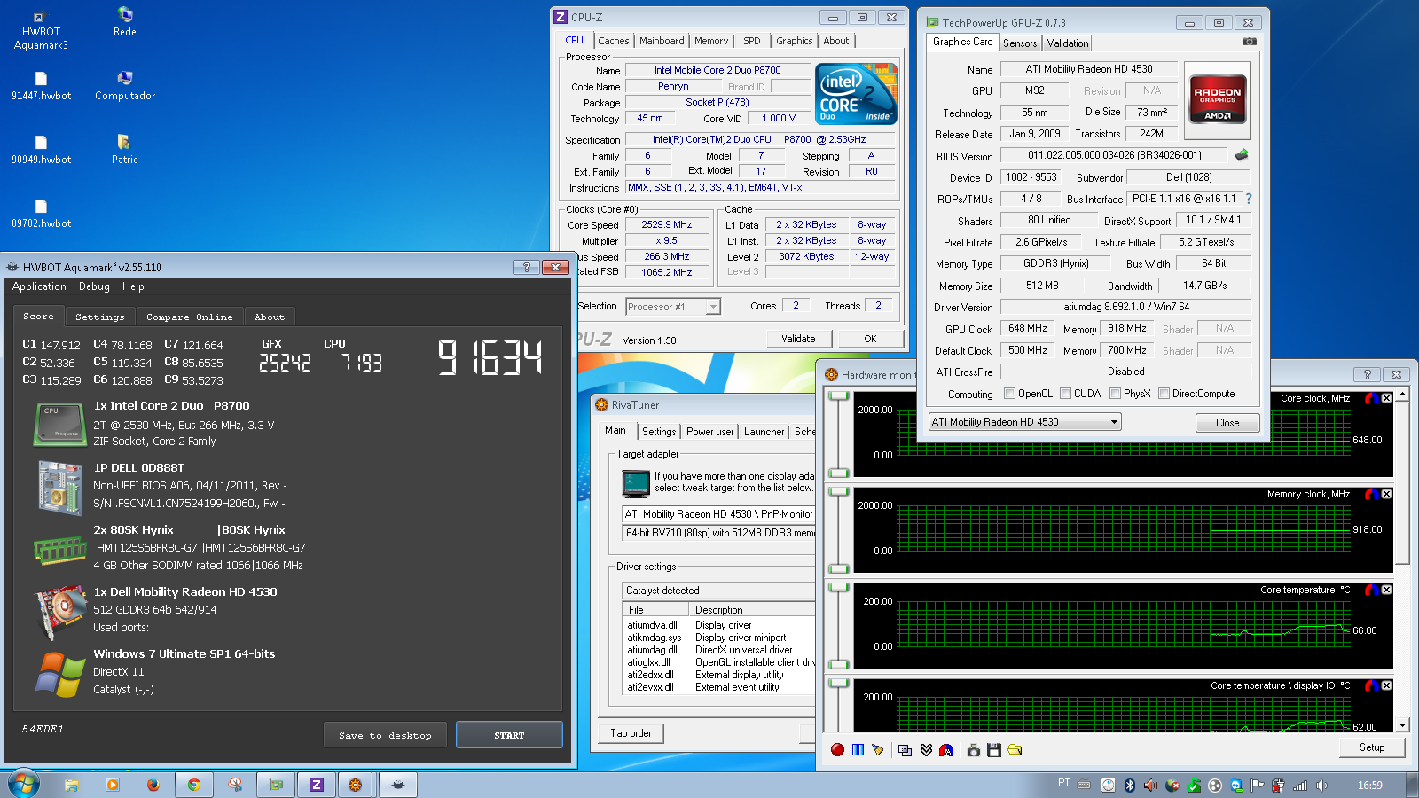Click the Close button in GPU-Z
1419x798 pixels.
pyautogui.click(x=1227, y=423)
